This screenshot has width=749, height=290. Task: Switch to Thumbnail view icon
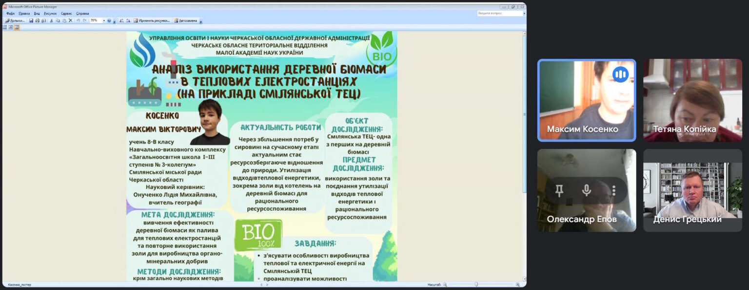coord(5,27)
